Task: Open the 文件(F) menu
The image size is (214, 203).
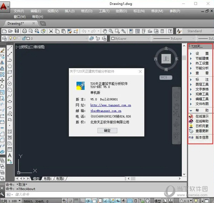Action: tap(19, 11)
